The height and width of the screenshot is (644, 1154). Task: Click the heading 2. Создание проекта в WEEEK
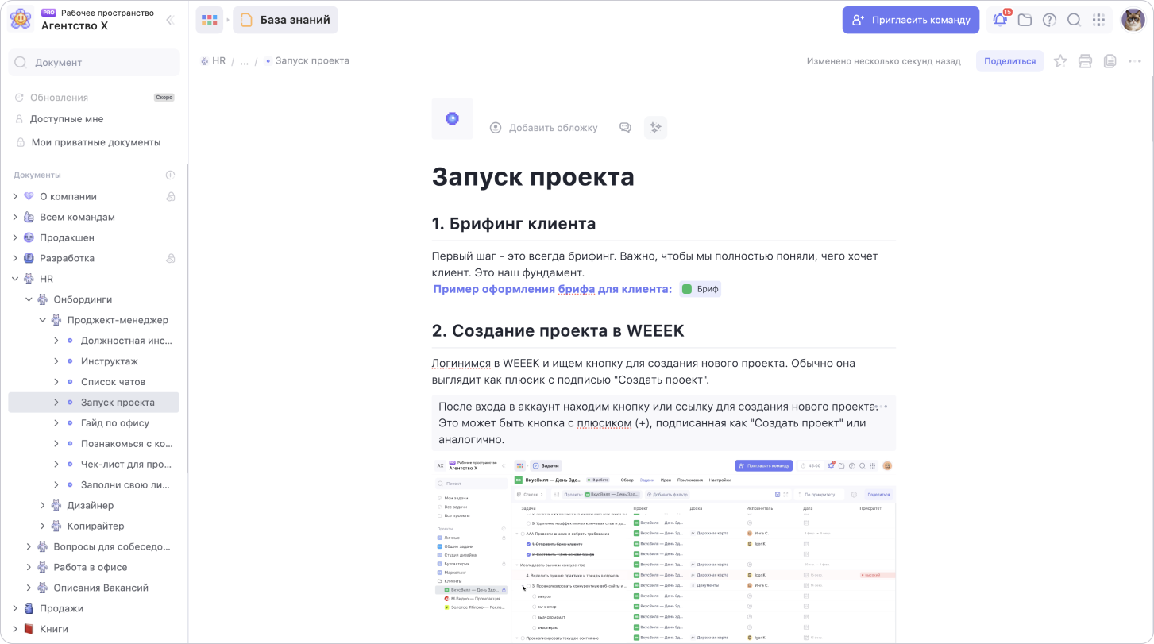click(x=558, y=330)
